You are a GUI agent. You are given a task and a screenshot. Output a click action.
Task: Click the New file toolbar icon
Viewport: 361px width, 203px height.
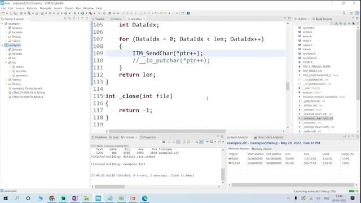[3, 14]
